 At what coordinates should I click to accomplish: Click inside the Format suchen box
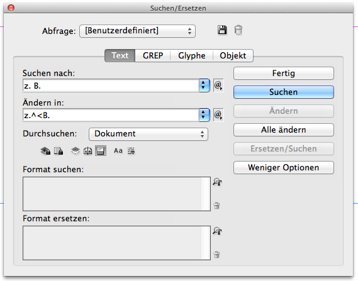tap(116, 194)
